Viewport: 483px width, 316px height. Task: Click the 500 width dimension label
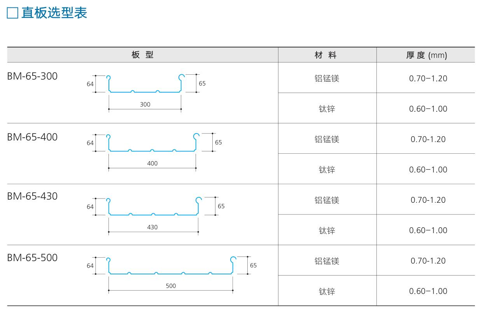click(x=171, y=286)
